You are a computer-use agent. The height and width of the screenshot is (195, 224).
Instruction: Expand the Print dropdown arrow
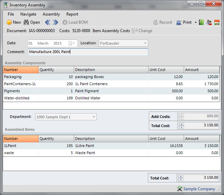coord(196,23)
